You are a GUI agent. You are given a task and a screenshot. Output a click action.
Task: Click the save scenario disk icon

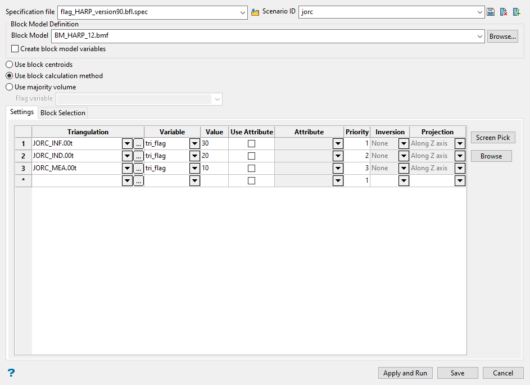pyautogui.click(x=491, y=12)
